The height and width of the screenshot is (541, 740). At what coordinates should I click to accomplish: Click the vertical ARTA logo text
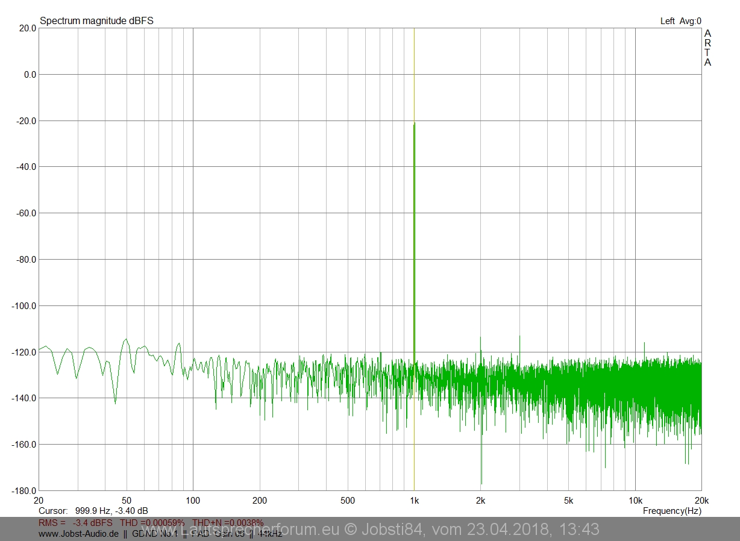[x=707, y=48]
